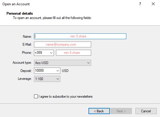Image resolution: width=160 pixels, height=117 pixels.
Task: Click the question mark help icon
Action: click(140, 4)
